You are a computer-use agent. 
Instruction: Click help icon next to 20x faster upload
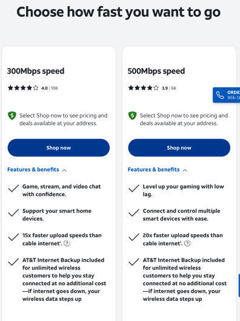(187, 243)
